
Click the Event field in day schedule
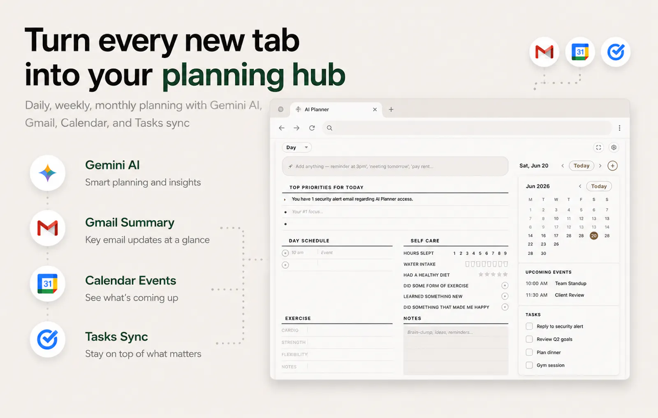(x=355, y=253)
